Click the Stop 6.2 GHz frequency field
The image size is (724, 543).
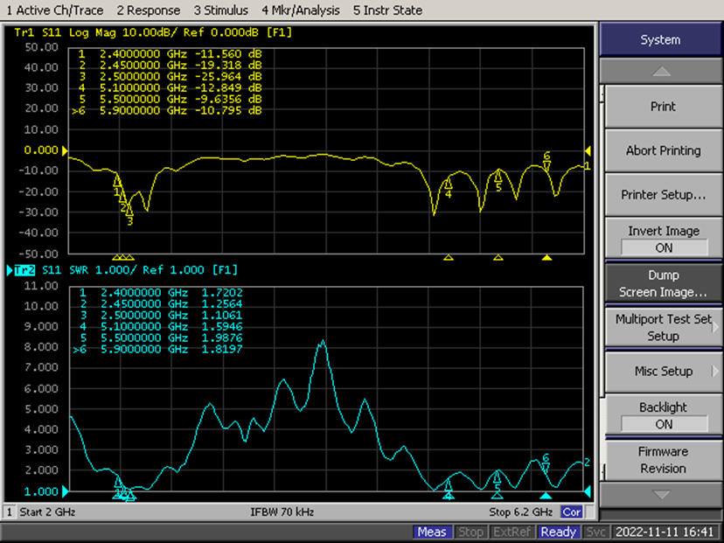pyautogui.click(x=520, y=512)
